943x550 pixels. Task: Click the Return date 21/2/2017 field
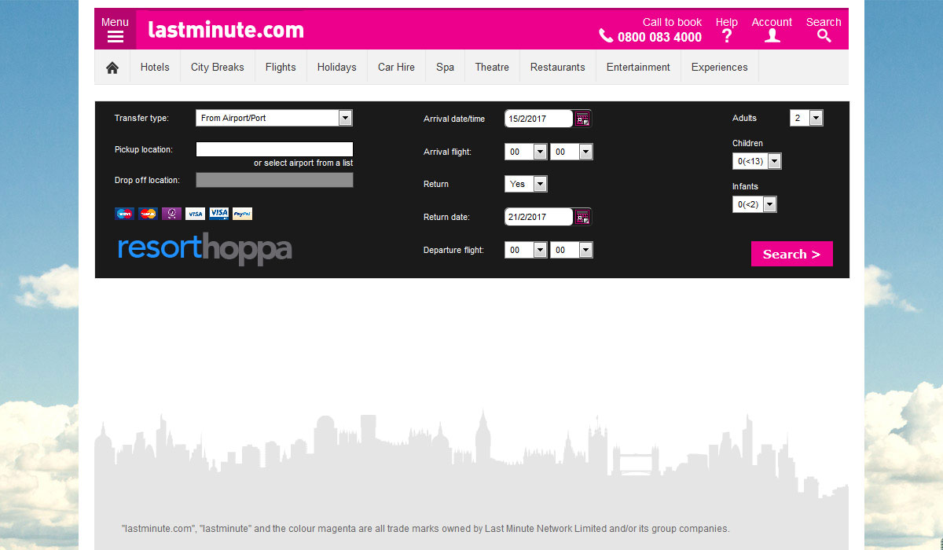(x=539, y=217)
